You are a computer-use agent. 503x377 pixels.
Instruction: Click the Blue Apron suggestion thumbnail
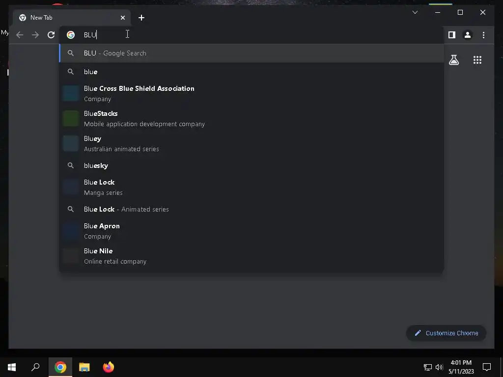pyautogui.click(x=71, y=231)
